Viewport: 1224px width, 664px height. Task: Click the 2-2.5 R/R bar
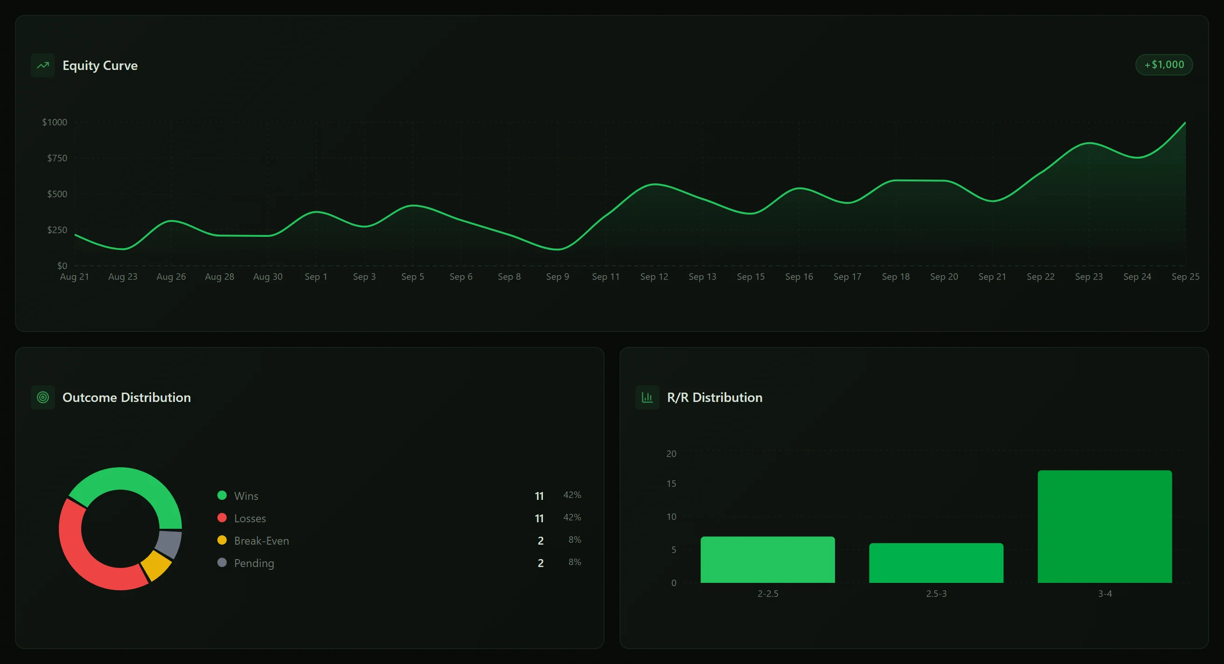(x=767, y=560)
